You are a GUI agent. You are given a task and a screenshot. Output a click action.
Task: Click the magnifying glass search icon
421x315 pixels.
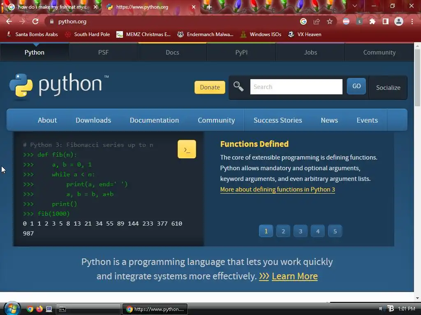[x=238, y=87]
